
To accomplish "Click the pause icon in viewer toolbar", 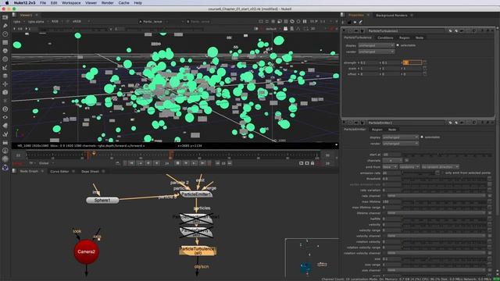I will click(305, 21).
